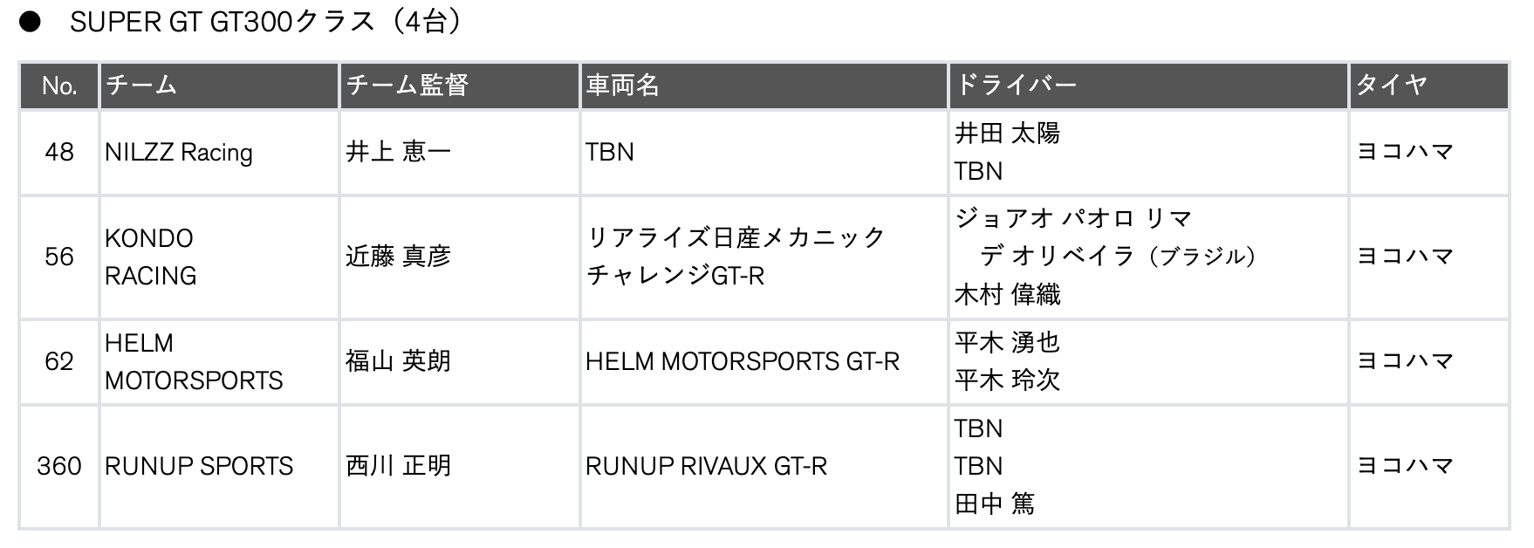Select the HELM MOTORSPORTS team cell

click(194, 361)
